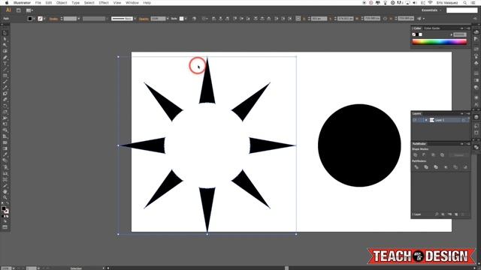Click None swatch in Color panel
Image resolution: width=481 pixels, height=270 pixels.
[x=414, y=34]
